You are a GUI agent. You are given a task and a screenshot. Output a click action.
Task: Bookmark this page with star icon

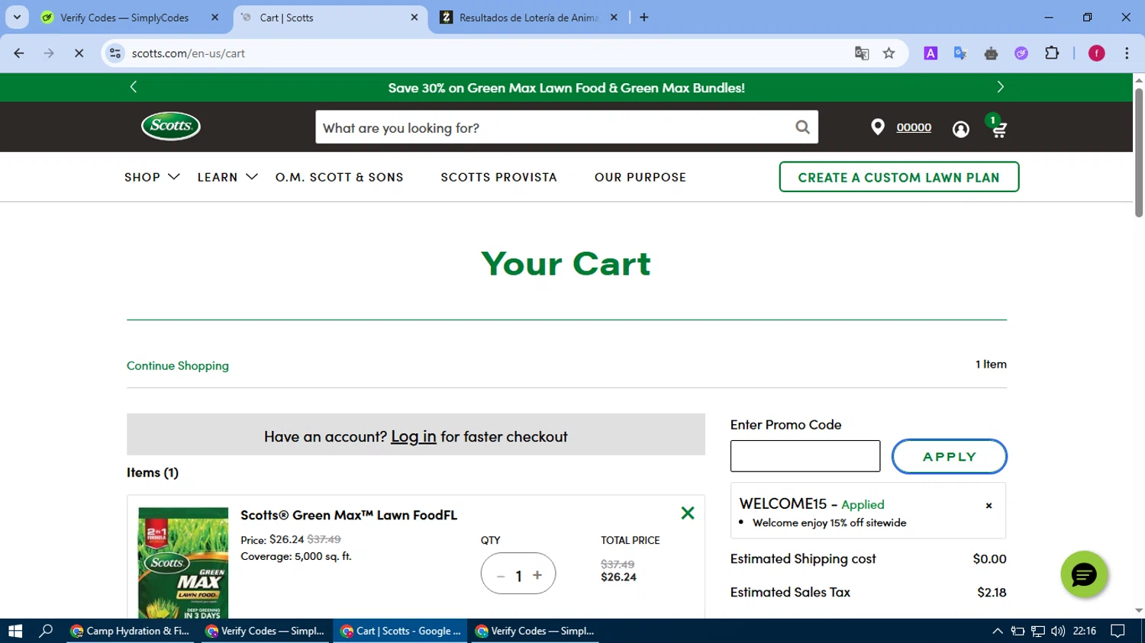[x=889, y=53]
